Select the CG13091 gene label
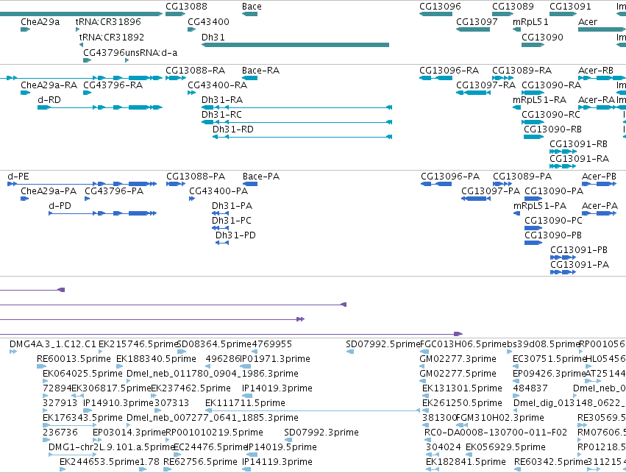Viewport: 626px width, 473px height. coord(570,7)
